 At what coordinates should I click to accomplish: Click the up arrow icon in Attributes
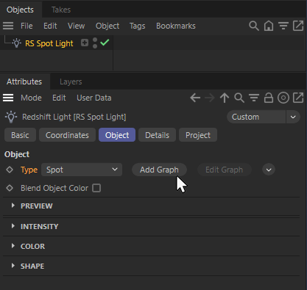point(225,98)
